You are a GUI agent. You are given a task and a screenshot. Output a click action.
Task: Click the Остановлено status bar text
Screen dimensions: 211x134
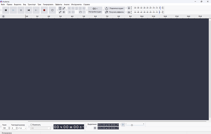[x=7, y=133]
